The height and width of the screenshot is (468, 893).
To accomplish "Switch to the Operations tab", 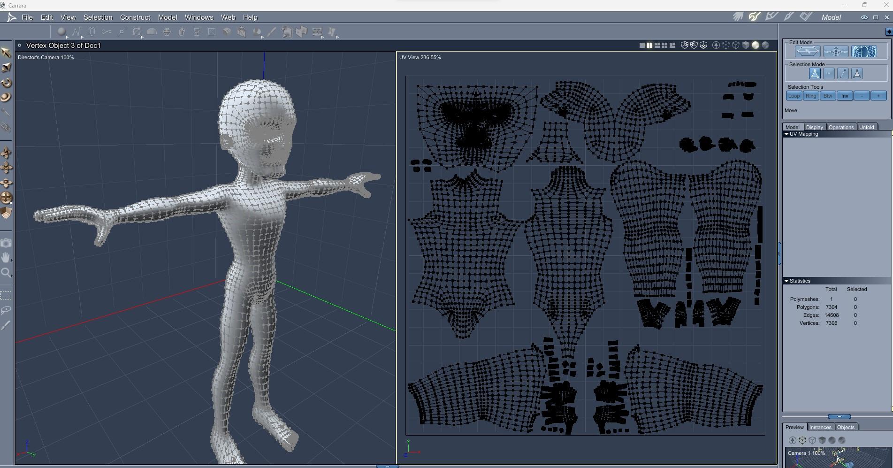I will click(x=841, y=127).
